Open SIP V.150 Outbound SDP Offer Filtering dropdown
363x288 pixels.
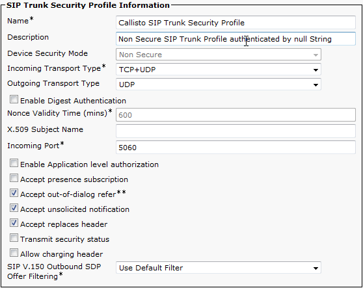[219, 268]
